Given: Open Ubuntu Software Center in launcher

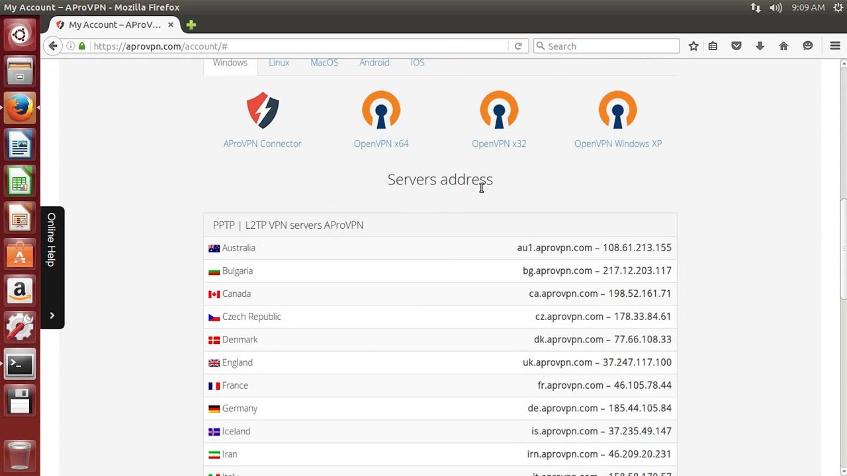Looking at the screenshot, I should tap(20, 253).
